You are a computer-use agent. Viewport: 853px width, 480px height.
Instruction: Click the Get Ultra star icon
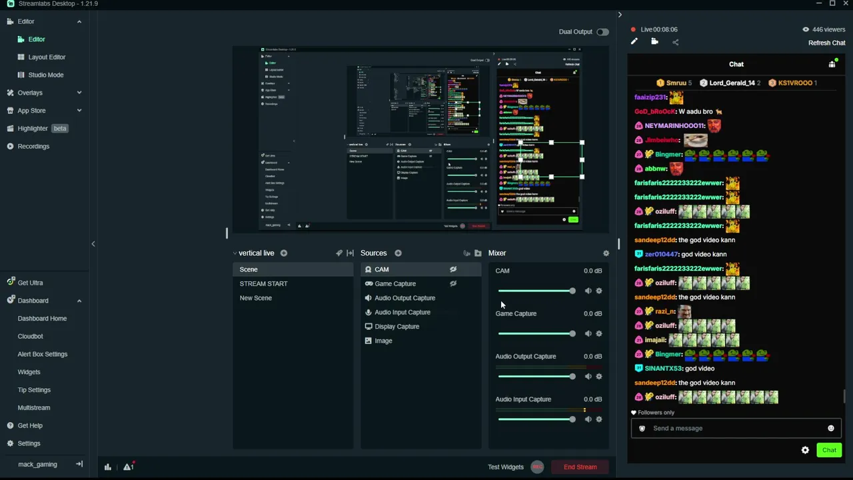coord(10,283)
